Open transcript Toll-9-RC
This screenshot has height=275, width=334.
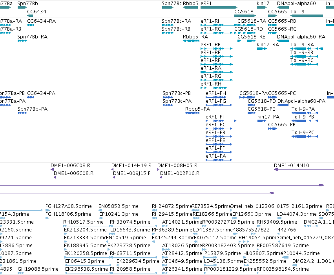[302, 60]
